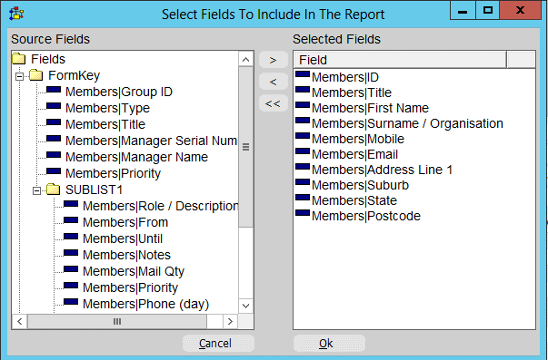Click the field icon beside Members|Group ID
548x360 pixels.
[54, 90]
